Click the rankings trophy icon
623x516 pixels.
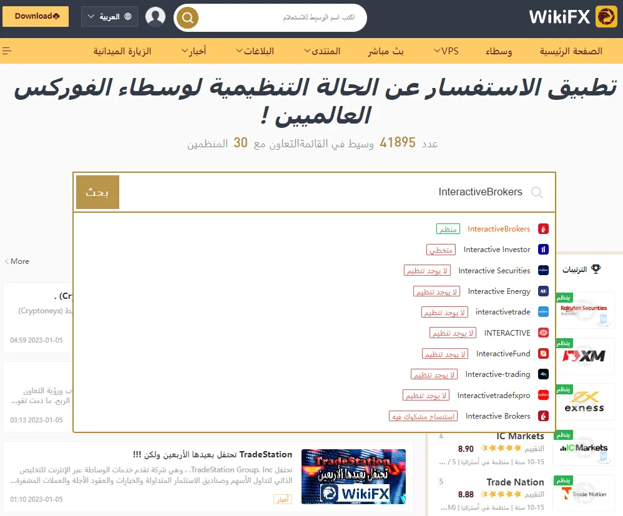pos(596,269)
